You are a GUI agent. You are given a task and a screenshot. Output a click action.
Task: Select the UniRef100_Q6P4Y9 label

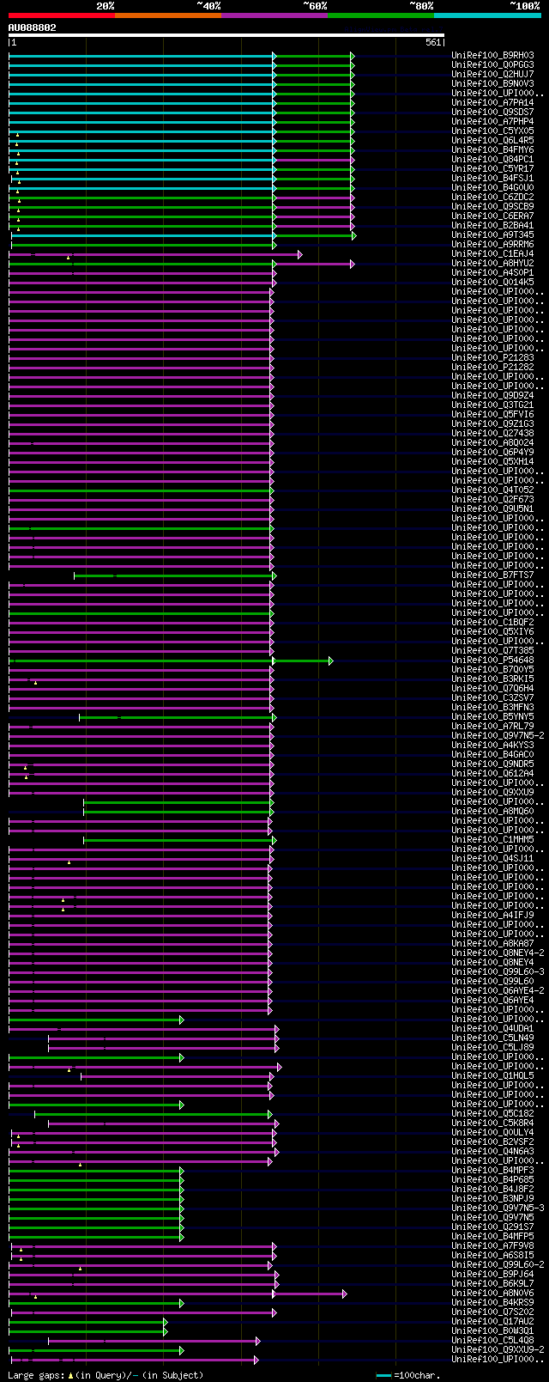coord(493,452)
